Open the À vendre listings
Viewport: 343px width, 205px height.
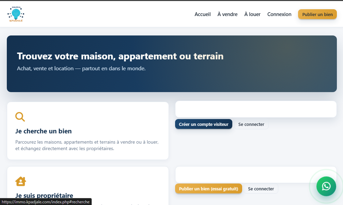coord(227,14)
